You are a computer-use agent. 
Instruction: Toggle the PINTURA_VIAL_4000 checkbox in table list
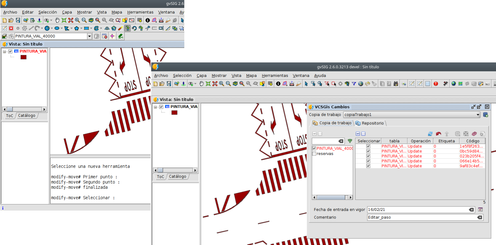click(314, 148)
